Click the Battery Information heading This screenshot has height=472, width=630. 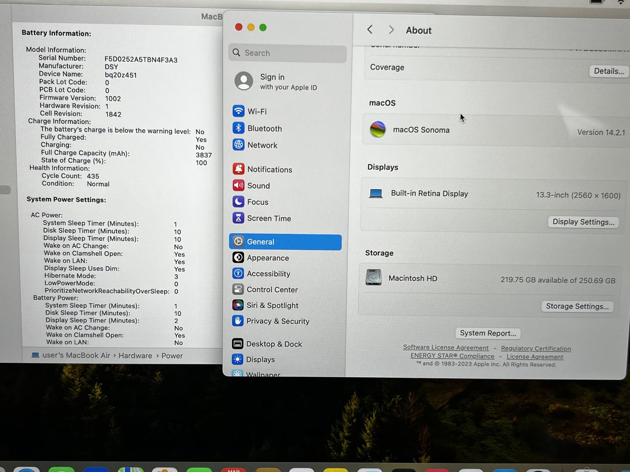pos(56,33)
